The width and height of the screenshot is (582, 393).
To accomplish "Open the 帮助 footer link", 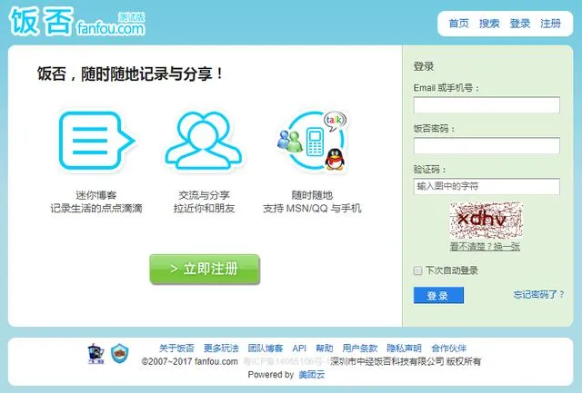I will point(325,349).
